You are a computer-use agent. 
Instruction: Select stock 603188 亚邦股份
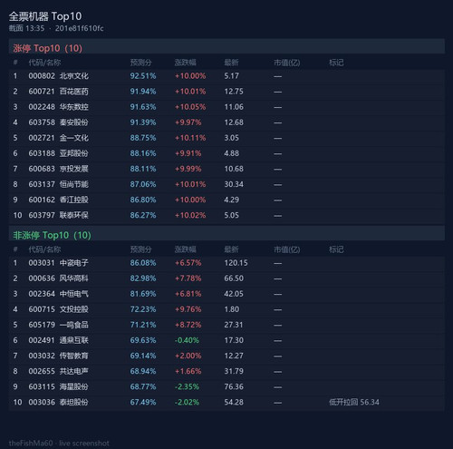pos(58,153)
